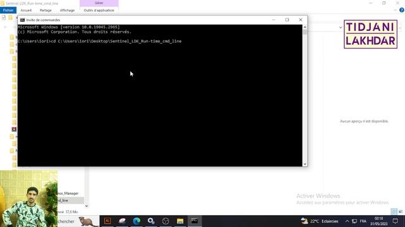Open the Affichage ribbon tab
Viewport: 405px width, 227px height.
67,10
